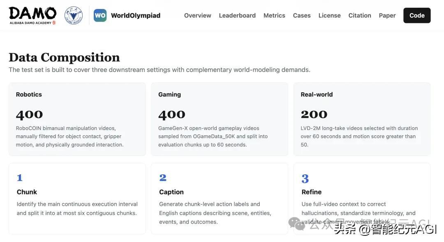
Task: Click the Chunk step heading
Action: (27, 192)
